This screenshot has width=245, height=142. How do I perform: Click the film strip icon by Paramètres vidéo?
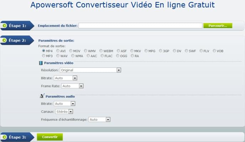(x=41, y=63)
